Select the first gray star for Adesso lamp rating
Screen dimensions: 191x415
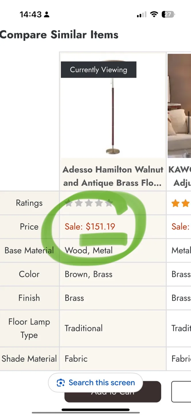[x=68, y=203]
